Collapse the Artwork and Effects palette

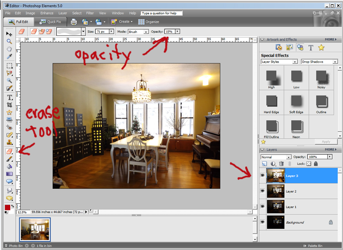262,39
